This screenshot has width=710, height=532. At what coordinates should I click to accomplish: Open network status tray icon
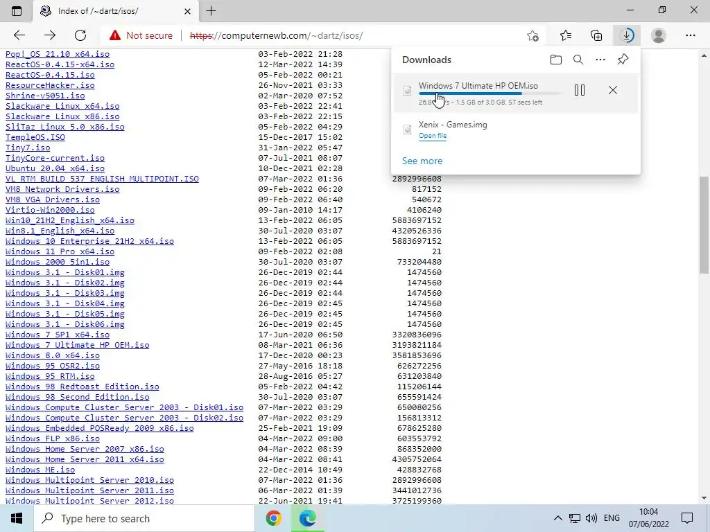(x=575, y=518)
